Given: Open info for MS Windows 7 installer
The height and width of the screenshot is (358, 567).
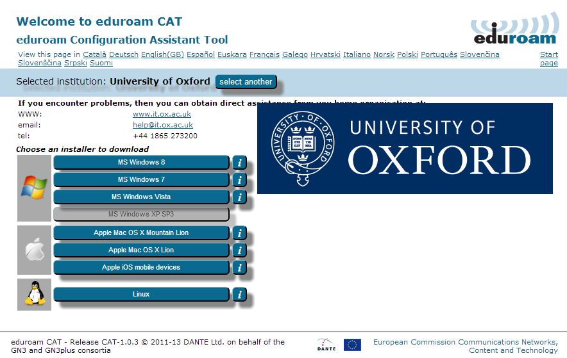Looking at the screenshot, I should [239, 180].
